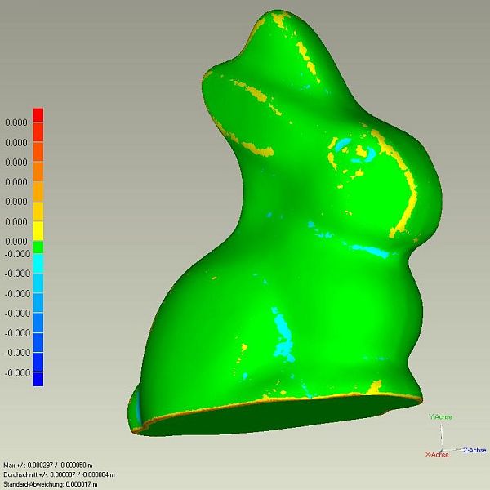Image resolution: width=490 pixels, height=490 pixels.
Task: Click the top red swatch in the color legend
Action: coord(38,115)
